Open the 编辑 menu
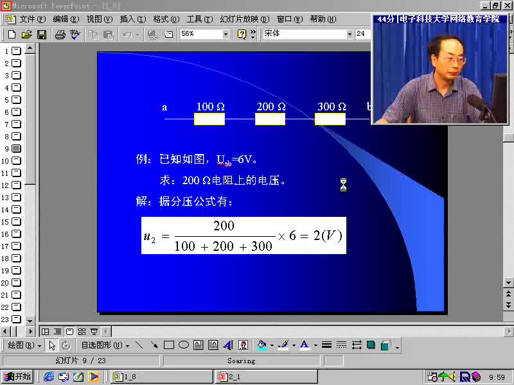The height and width of the screenshot is (385, 514). click(x=66, y=19)
